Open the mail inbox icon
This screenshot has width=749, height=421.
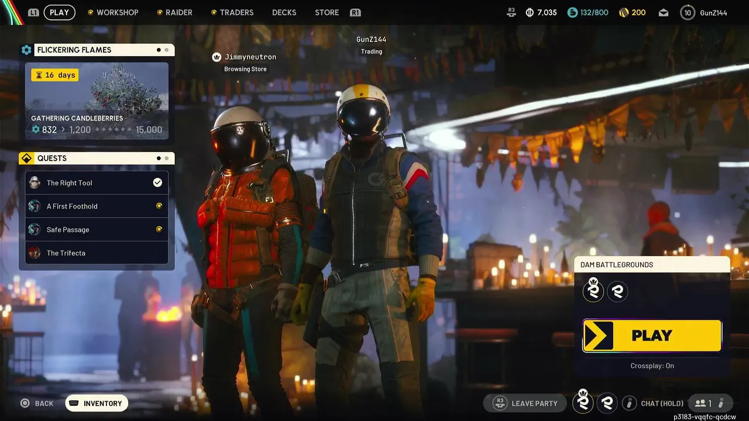(x=663, y=12)
